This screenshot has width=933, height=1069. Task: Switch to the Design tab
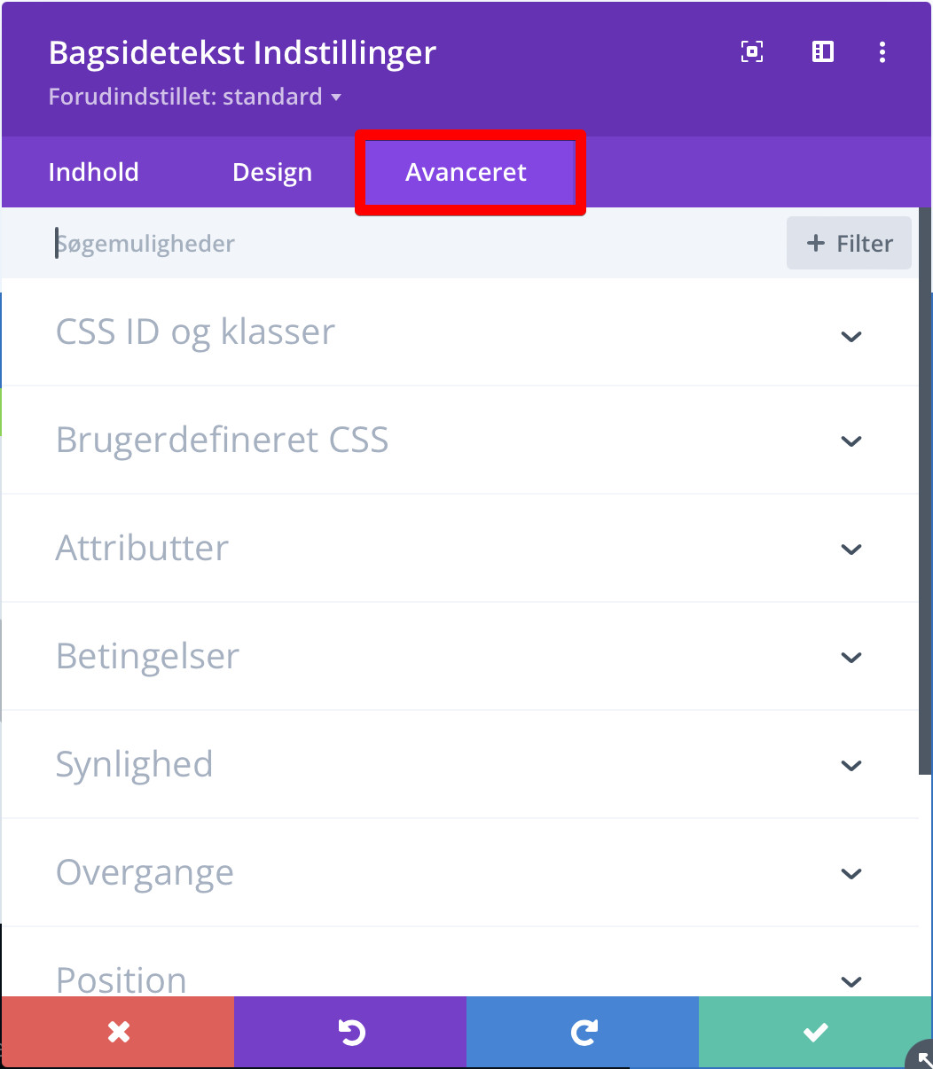(272, 172)
